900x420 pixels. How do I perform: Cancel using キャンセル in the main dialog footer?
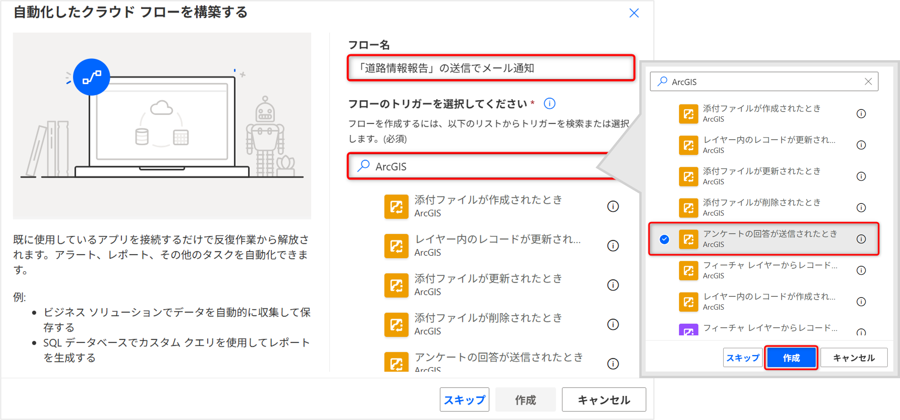tap(604, 399)
